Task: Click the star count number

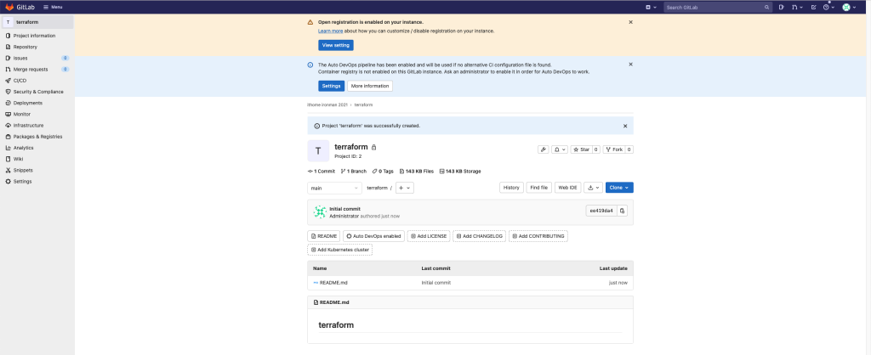Action: 596,149
